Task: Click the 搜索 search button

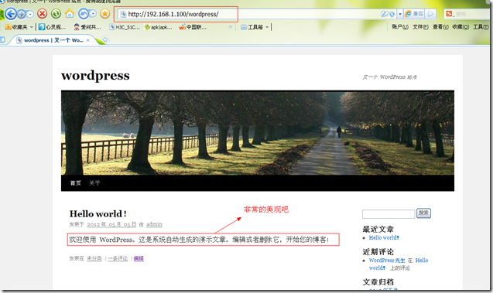Action: [x=423, y=213]
